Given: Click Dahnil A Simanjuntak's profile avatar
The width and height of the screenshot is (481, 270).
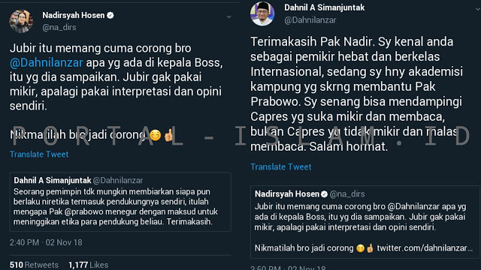Looking at the screenshot, I should (262, 13).
